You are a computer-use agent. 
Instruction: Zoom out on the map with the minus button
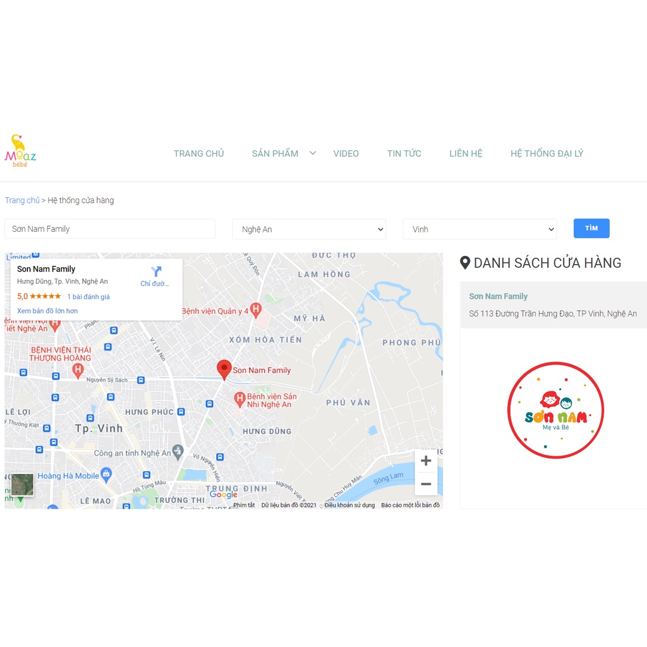pyautogui.click(x=426, y=483)
